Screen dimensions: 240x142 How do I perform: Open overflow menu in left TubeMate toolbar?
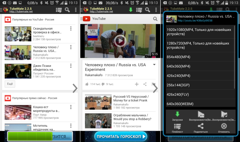pyautogui.click(x=76, y=10)
